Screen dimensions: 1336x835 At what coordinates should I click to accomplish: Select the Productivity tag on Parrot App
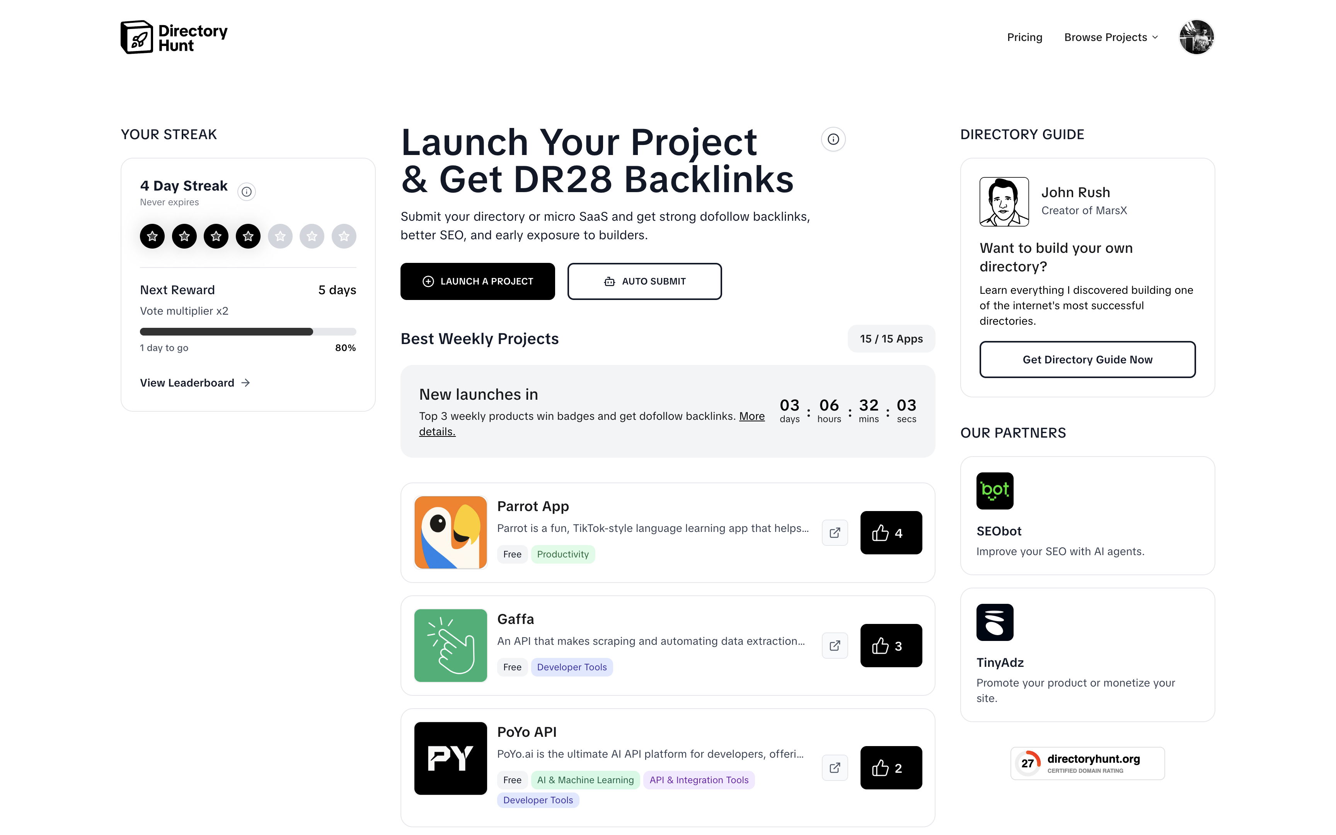coord(562,554)
